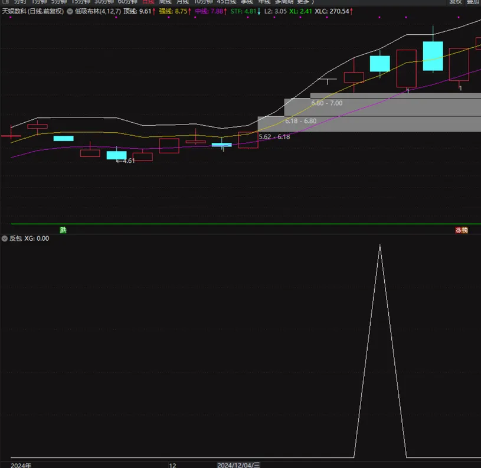Viewport: 481px width, 468px height.
Task: Click the green XL: 2.41 value
Action: pos(300,11)
